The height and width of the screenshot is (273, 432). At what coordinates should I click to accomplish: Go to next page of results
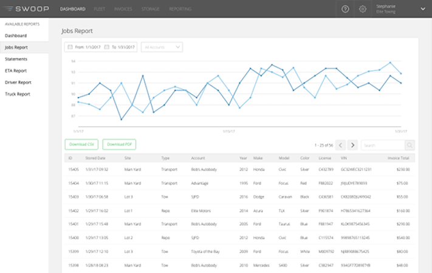click(x=352, y=145)
